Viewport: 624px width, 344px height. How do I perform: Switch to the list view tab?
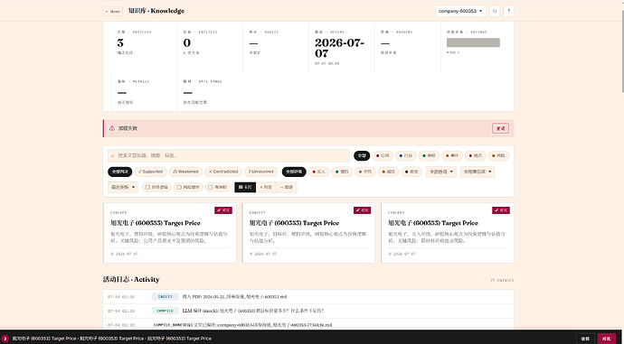pos(266,187)
